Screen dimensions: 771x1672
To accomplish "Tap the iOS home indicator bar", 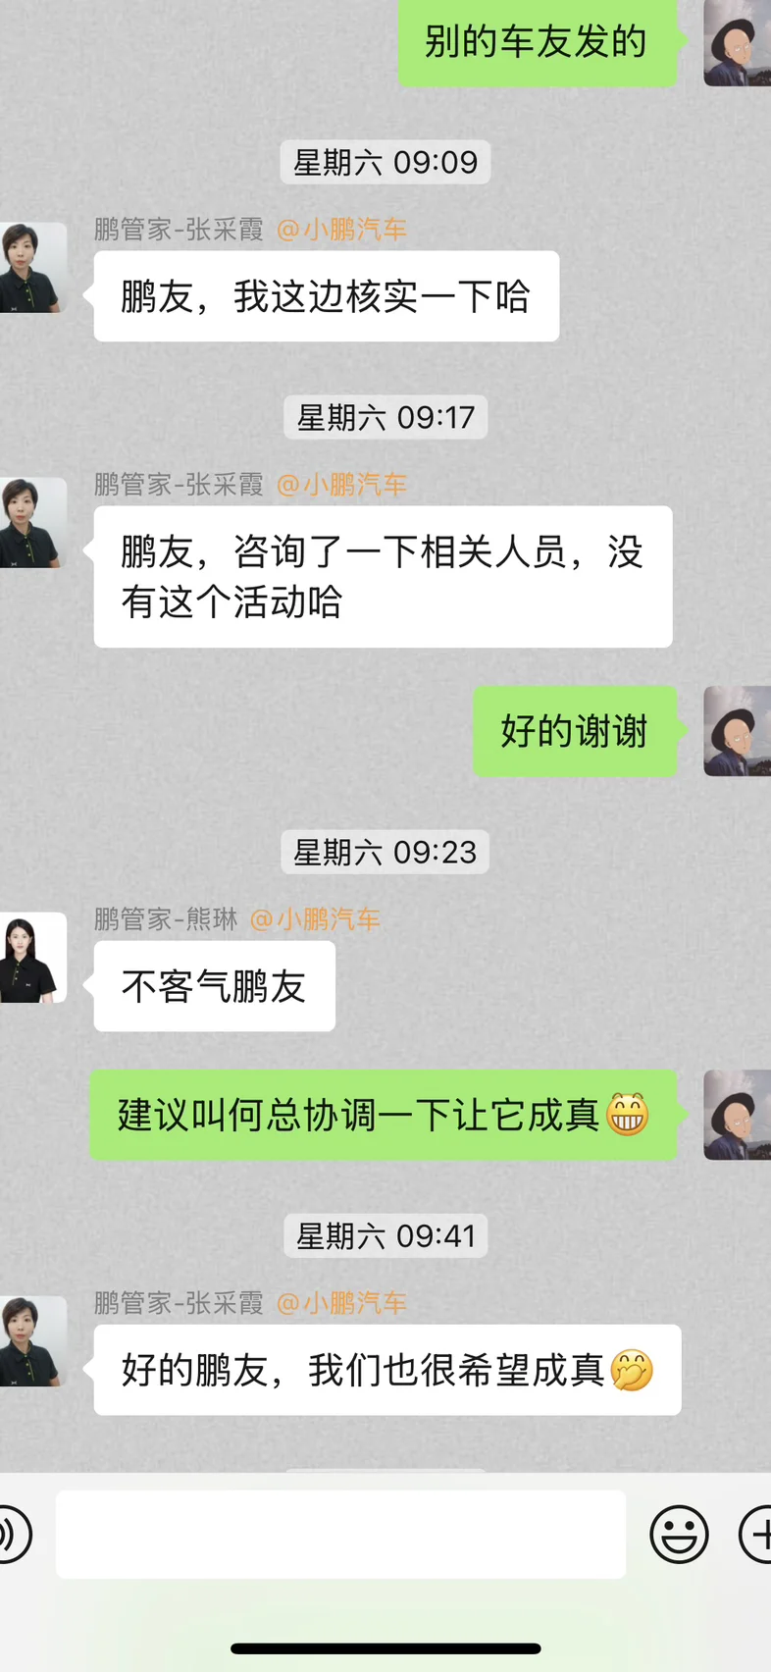I will pyautogui.click(x=385, y=1648).
